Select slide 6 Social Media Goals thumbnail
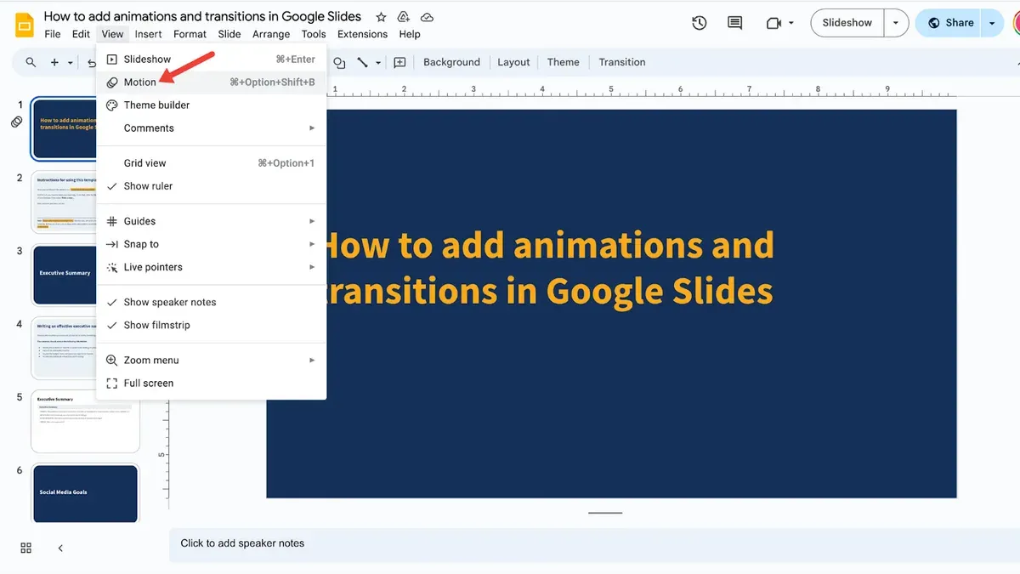This screenshot has height=574, width=1020. (85, 493)
